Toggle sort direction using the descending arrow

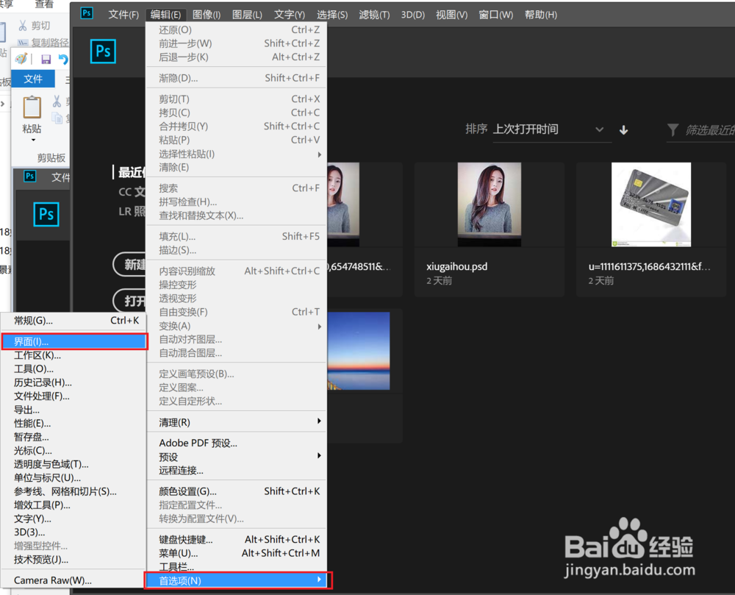pos(623,129)
